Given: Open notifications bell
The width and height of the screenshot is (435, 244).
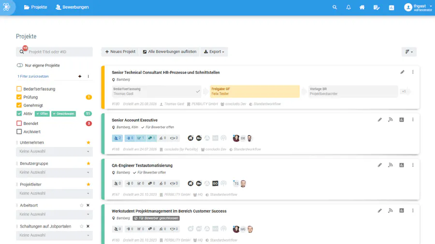Looking at the screenshot, I should pos(348,7).
